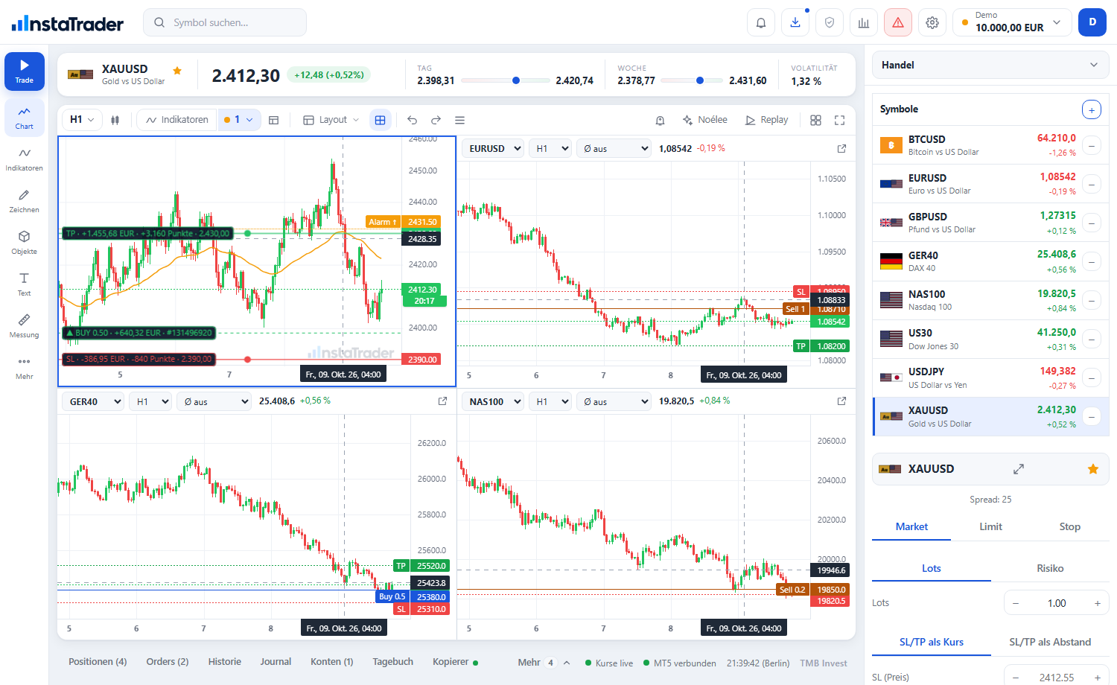Add a symbol with the plus button
Viewport: 1117px width, 685px height.
click(x=1091, y=109)
